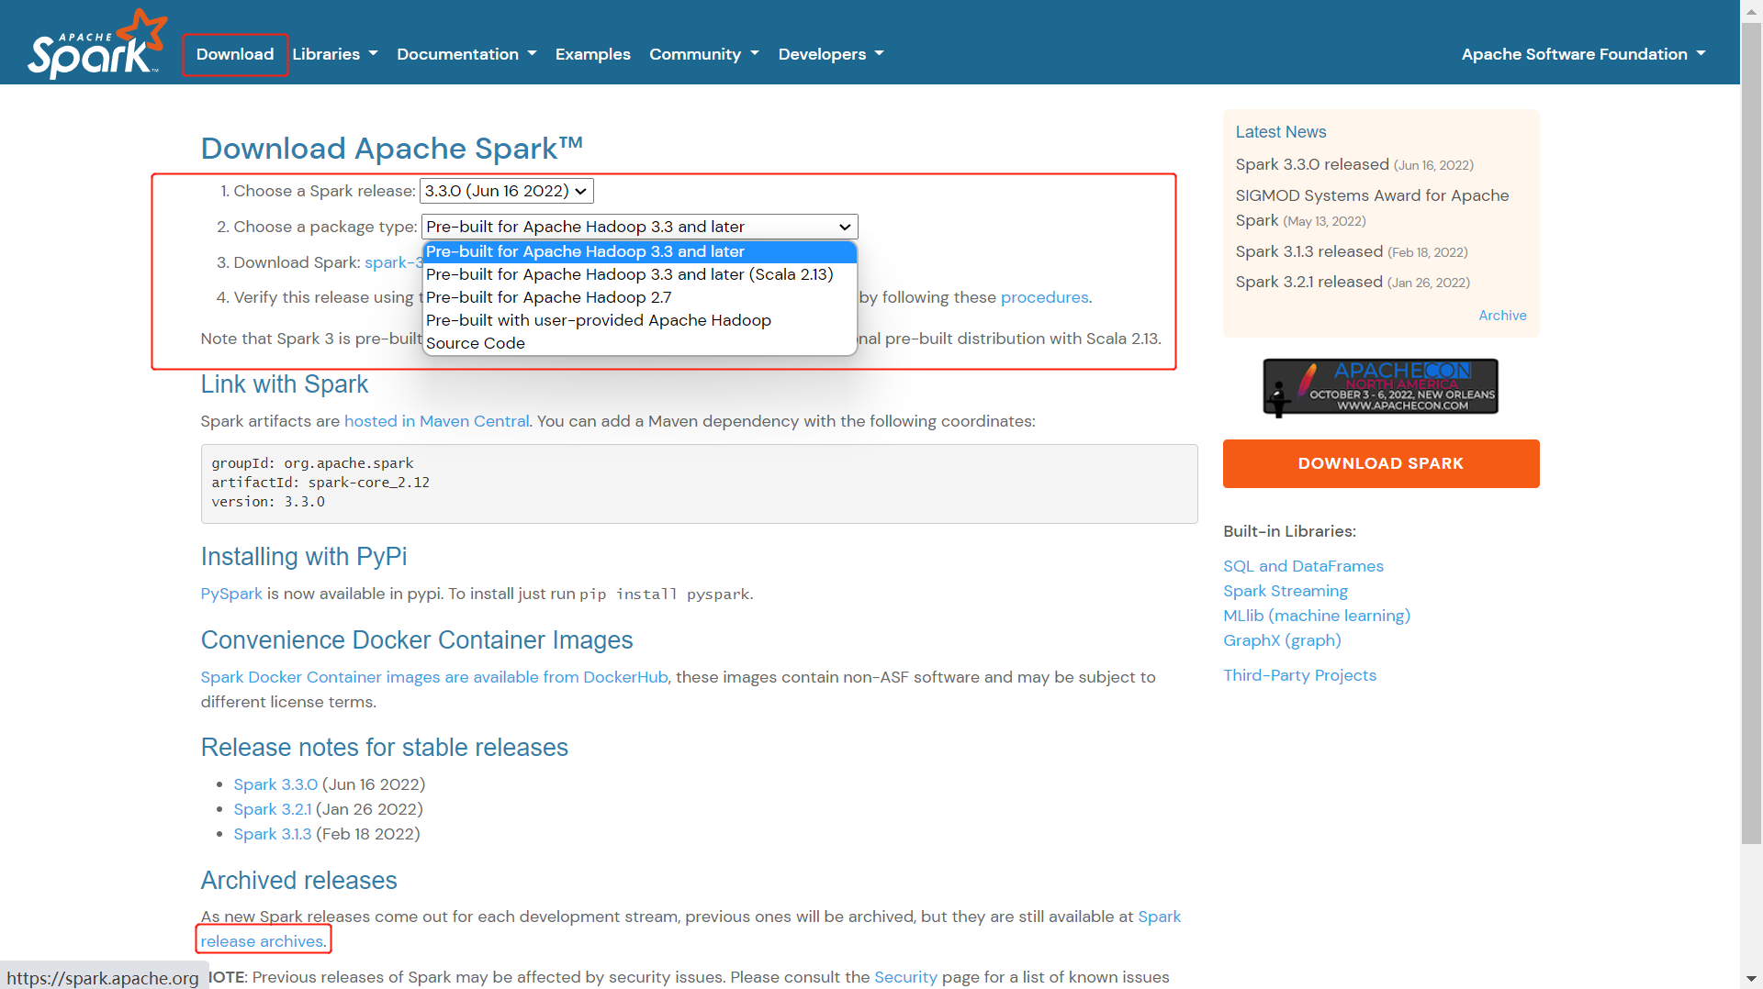Open Spark 3.2.1 released news item
The width and height of the screenshot is (1763, 989).
coord(1308,282)
